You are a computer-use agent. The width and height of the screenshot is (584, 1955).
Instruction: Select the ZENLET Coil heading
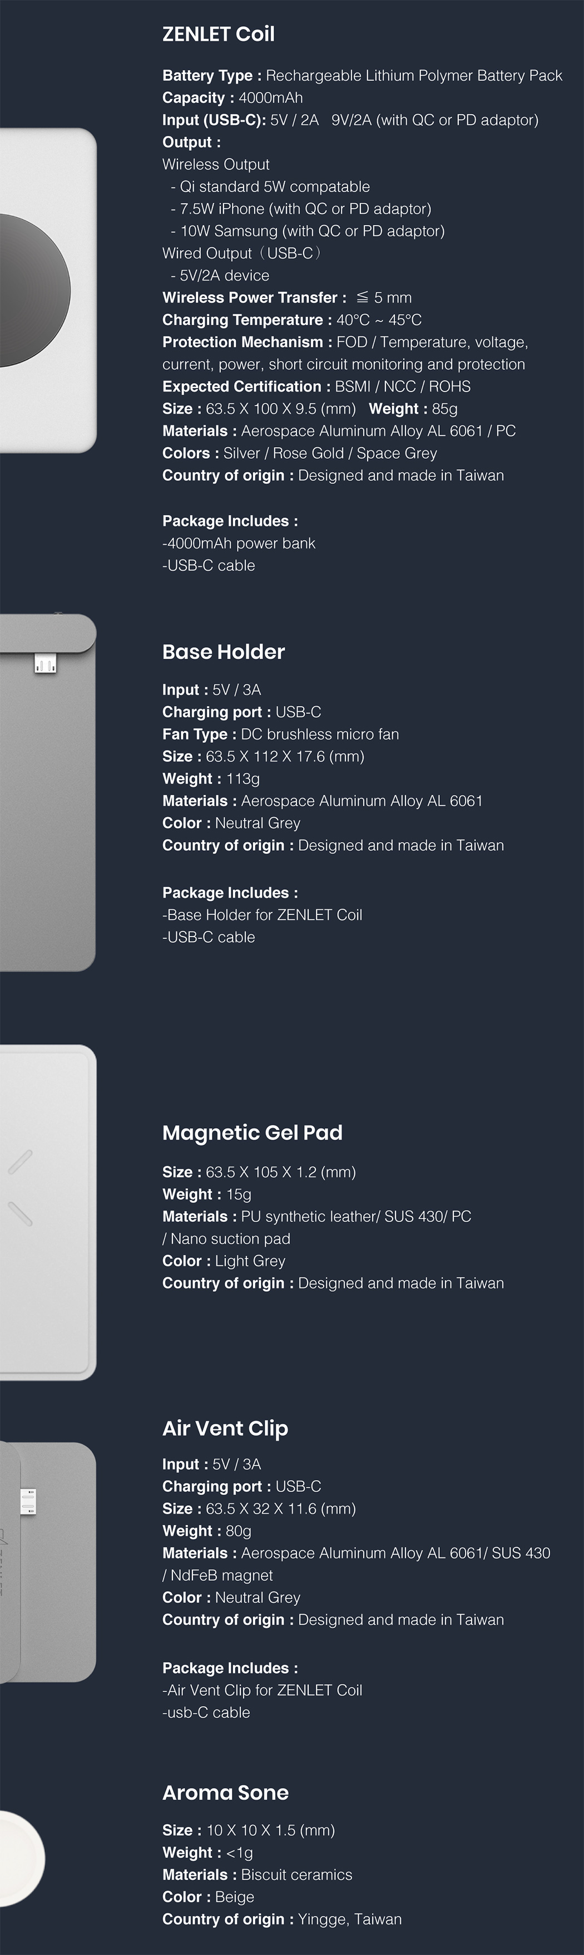coord(219,33)
